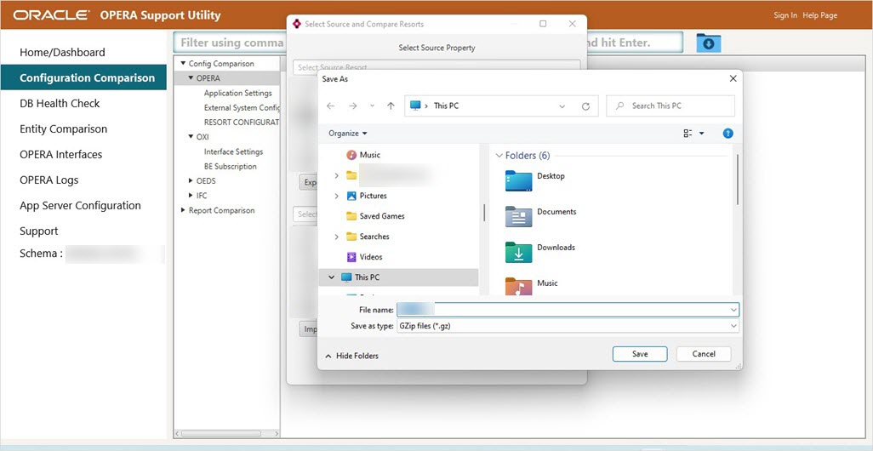Open Home/Dashboard from sidebar
The height and width of the screenshot is (451, 873).
coord(62,53)
